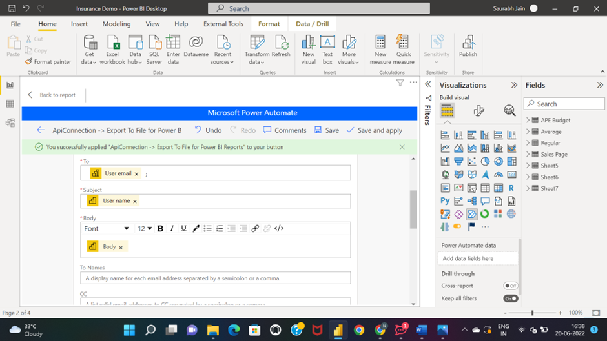Toggle code view in Body editor
Screen dimensions: 607x341
click(x=279, y=228)
